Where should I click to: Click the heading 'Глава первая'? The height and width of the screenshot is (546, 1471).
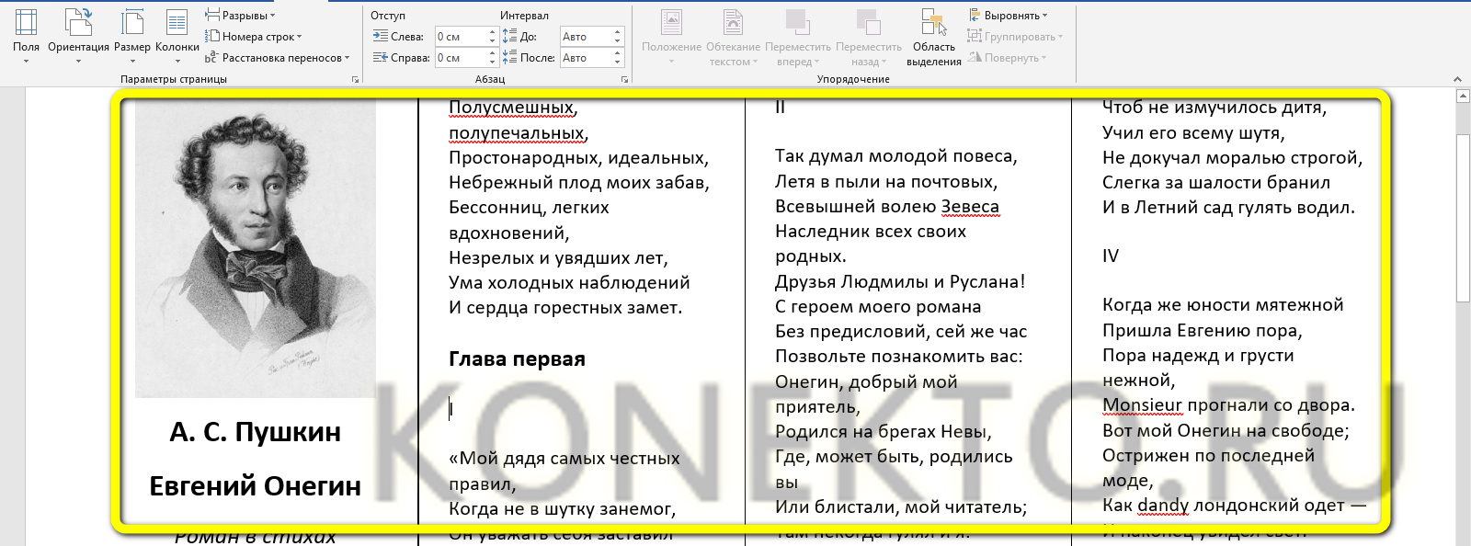(x=517, y=358)
